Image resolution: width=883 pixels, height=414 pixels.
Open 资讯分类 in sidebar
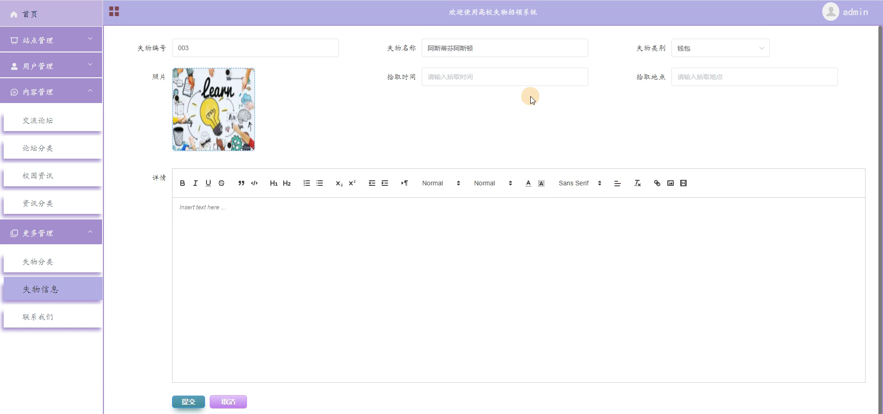click(x=53, y=203)
